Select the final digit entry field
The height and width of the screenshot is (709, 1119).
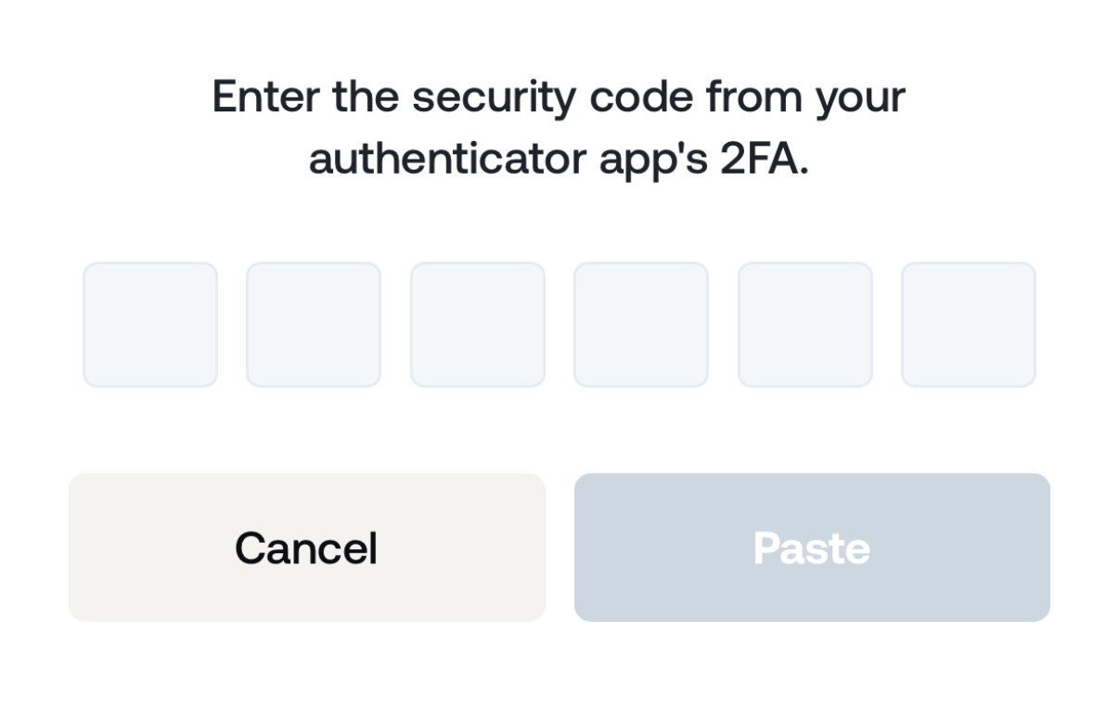pyautogui.click(x=969, y=325)
